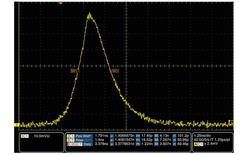This screenshot has width=249, height=155.
Task: Click the maximum value 3.607n
Action: point(165,144)
